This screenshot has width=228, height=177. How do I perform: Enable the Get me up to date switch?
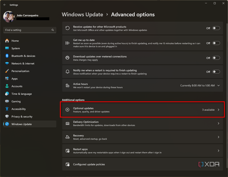(x=216, y=43)
